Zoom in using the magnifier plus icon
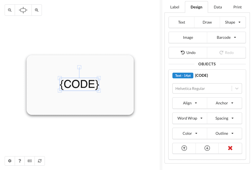This screenshot has width=251, height=170. (x=36, y=10)
